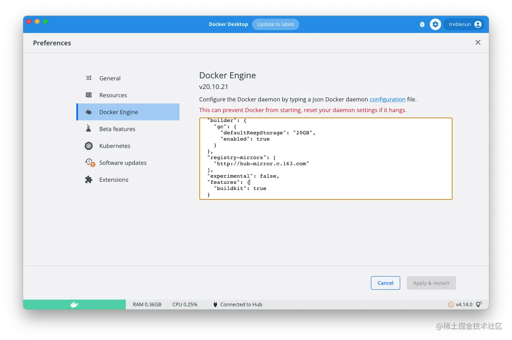Click the "buildkit": true line

coord(240,188)
